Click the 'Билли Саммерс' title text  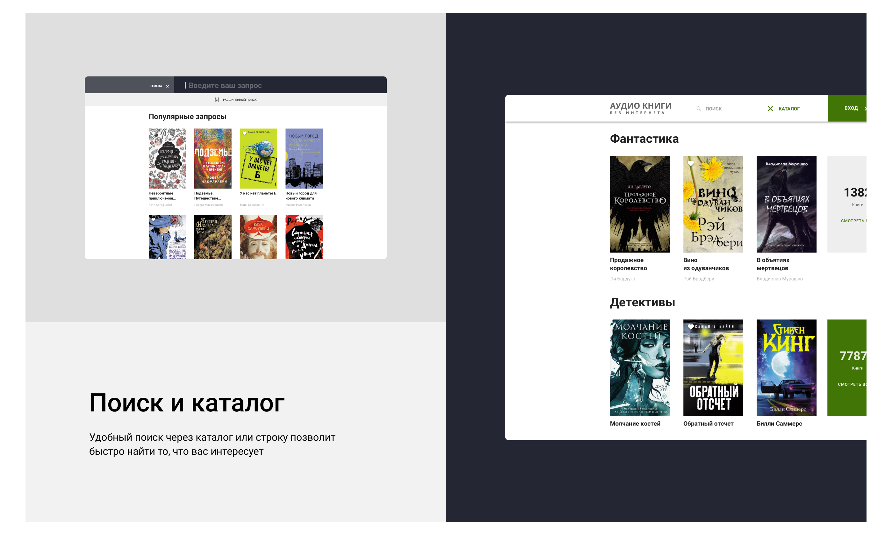click(779, 424)
